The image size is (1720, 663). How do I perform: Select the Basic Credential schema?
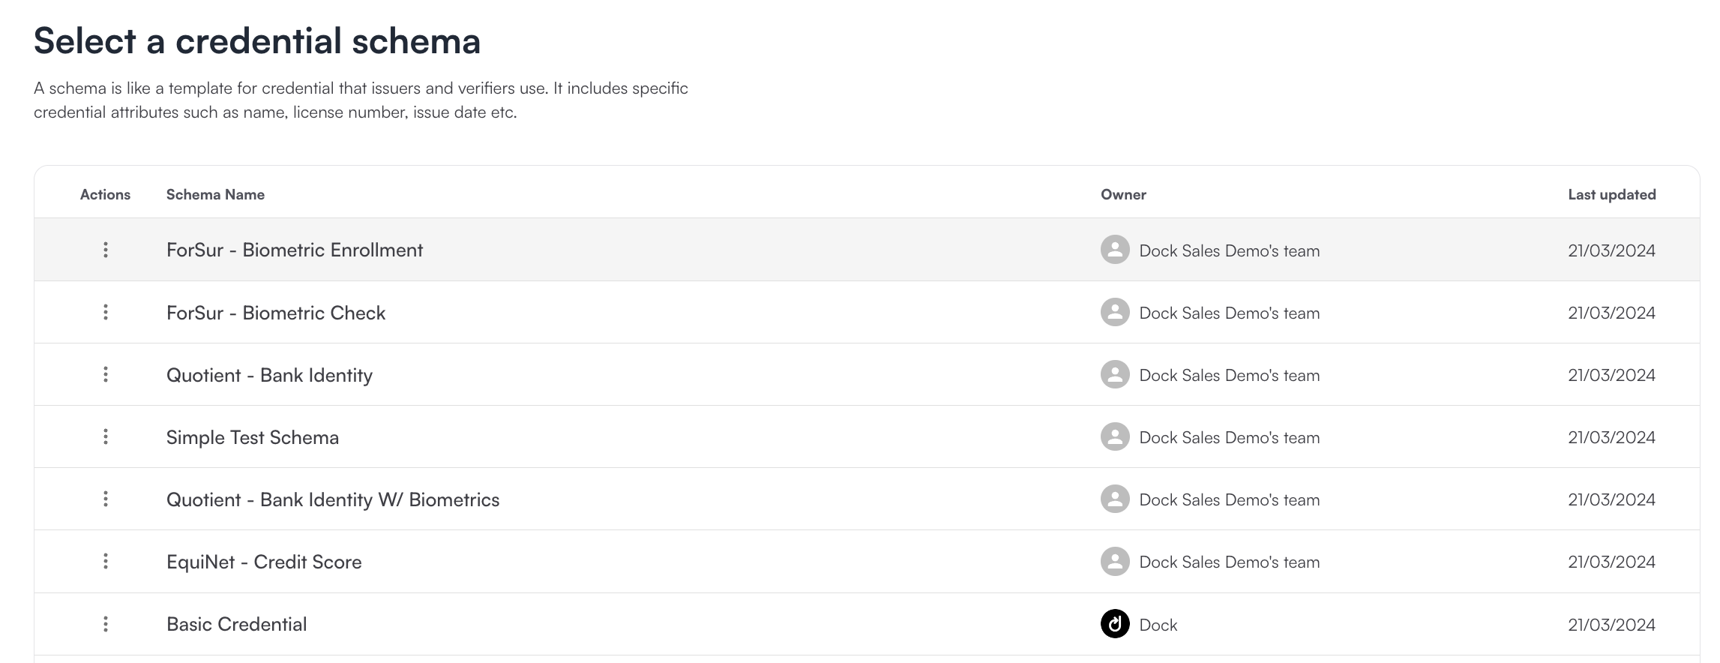tap(236, 624)
